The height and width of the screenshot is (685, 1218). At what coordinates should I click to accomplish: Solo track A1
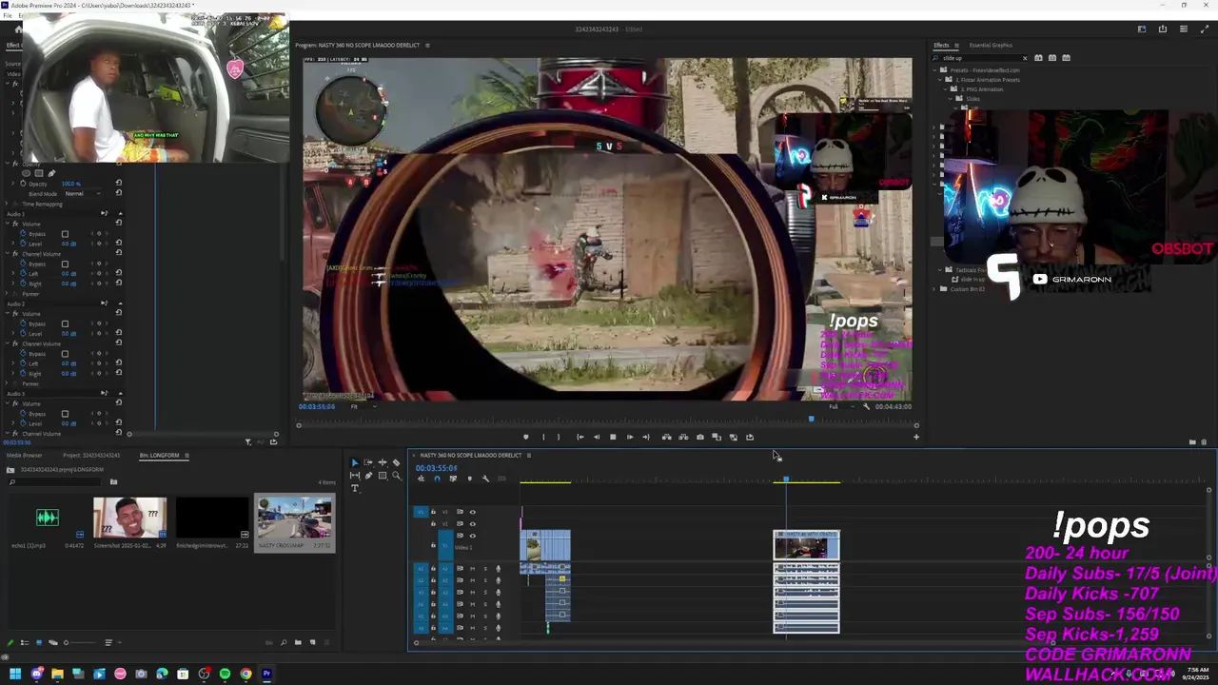[x=485, y=568]
